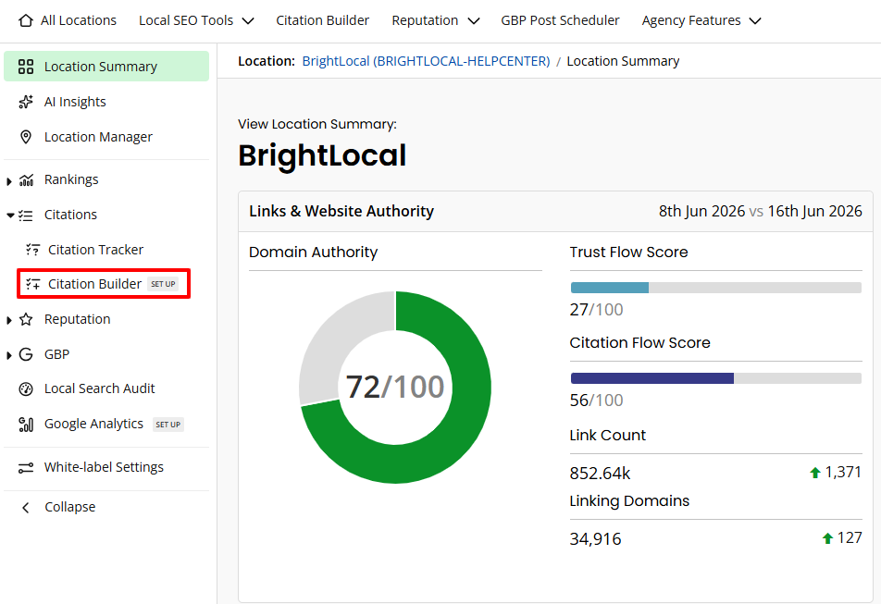Collapse the Citations tree section

tap(10, 215)
